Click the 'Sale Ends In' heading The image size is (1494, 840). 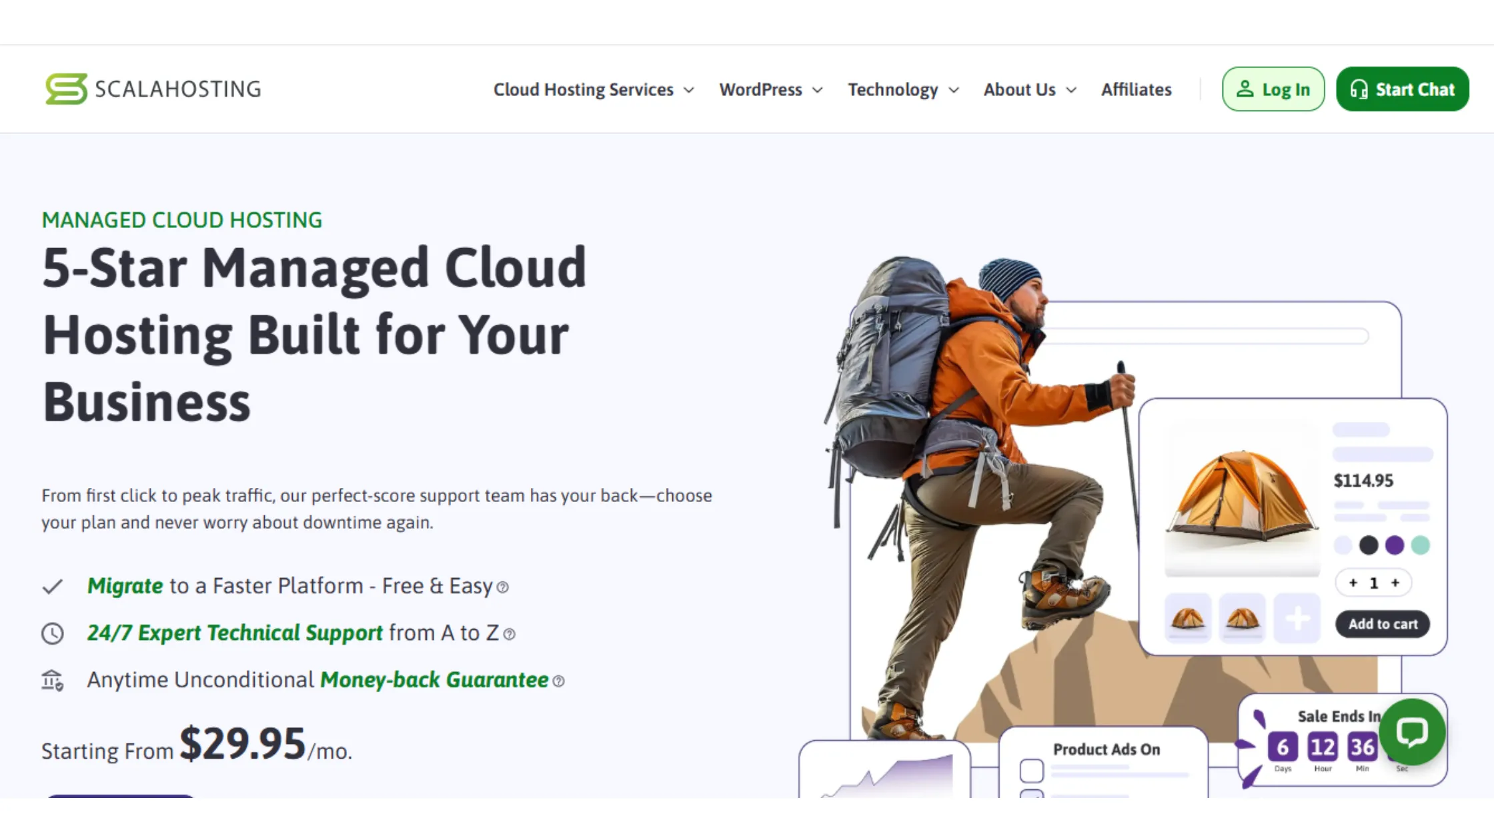[1339, 716]
